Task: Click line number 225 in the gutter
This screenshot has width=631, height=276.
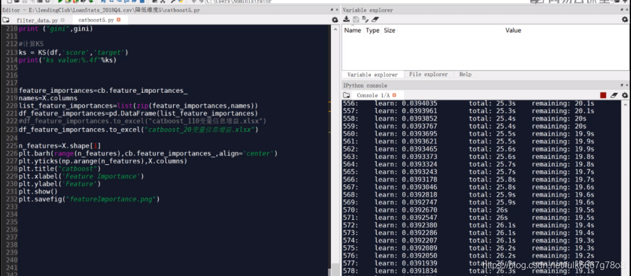Action: 12,146
